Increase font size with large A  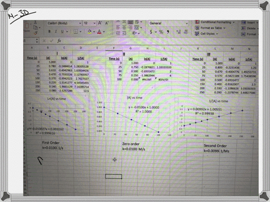coord(100,23)
